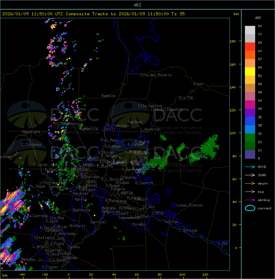Click the Tulumaya map label
The image size is (275, 279).
pyautogui.click(x=113, y=146)
